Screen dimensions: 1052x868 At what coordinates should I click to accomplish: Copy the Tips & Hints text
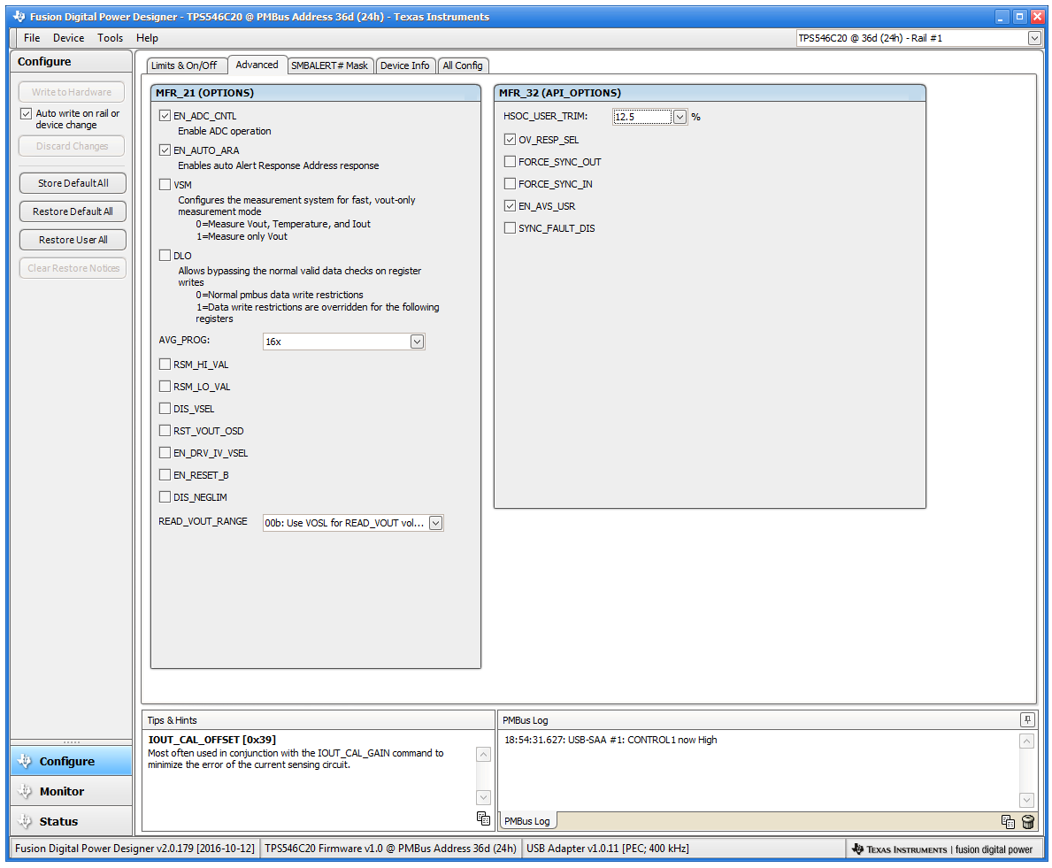pyautogui.click(x=483, y=819)
